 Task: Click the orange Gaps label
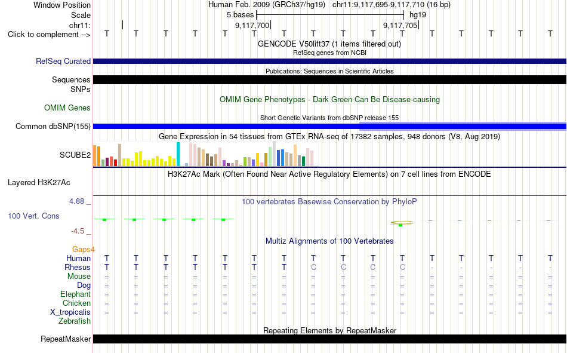pyautogui.click(x=83, y=249)
